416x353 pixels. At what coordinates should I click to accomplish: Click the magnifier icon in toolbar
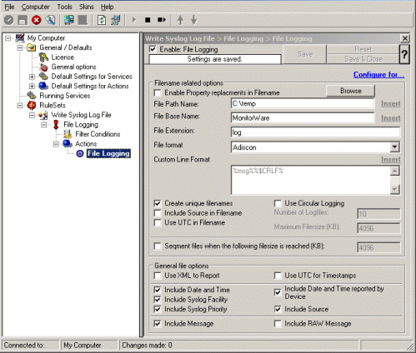(50, 20)
